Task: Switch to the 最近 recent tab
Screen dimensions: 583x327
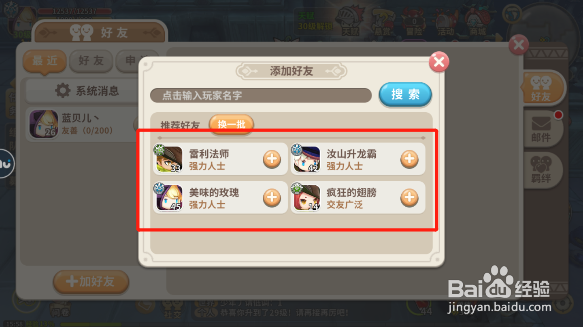Action: click(45, 61)
